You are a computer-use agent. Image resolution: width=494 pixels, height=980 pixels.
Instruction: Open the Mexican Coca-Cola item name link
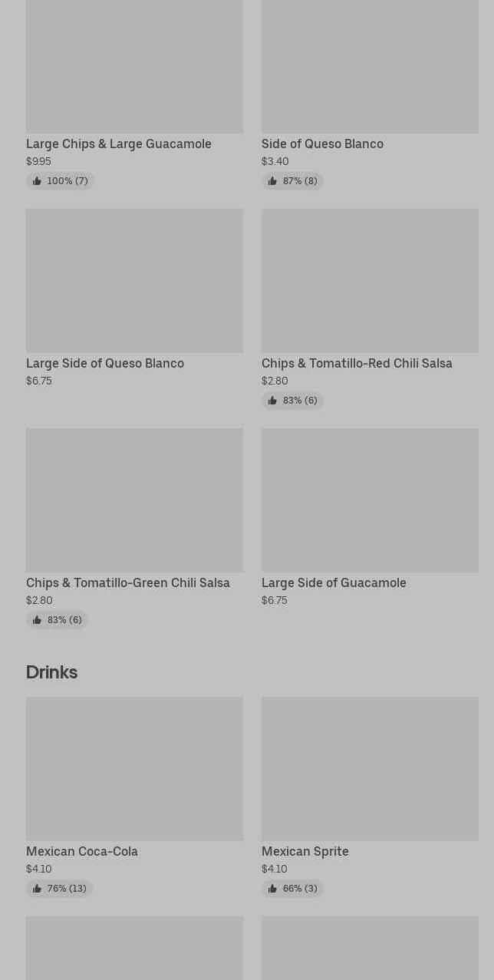point(82,851)
